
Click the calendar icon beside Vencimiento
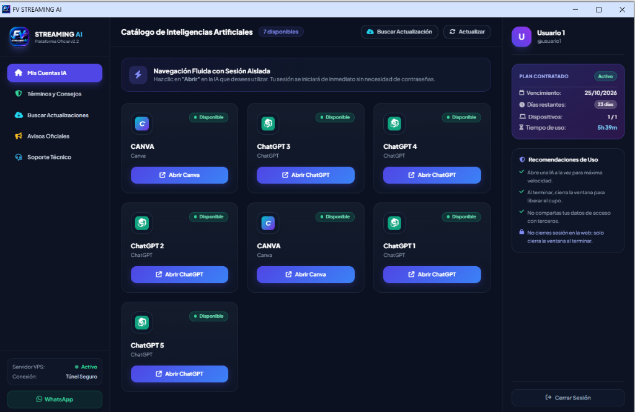click(x=522, y=93)
